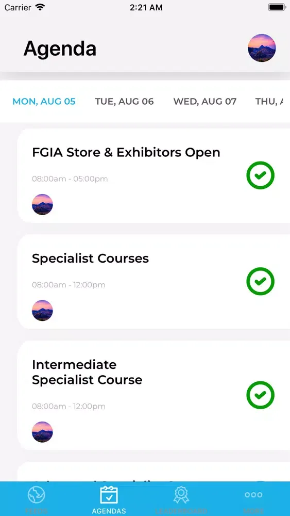Open Intermediate Specialist Course session title
The image size is (290, 516).
point(87,372)
